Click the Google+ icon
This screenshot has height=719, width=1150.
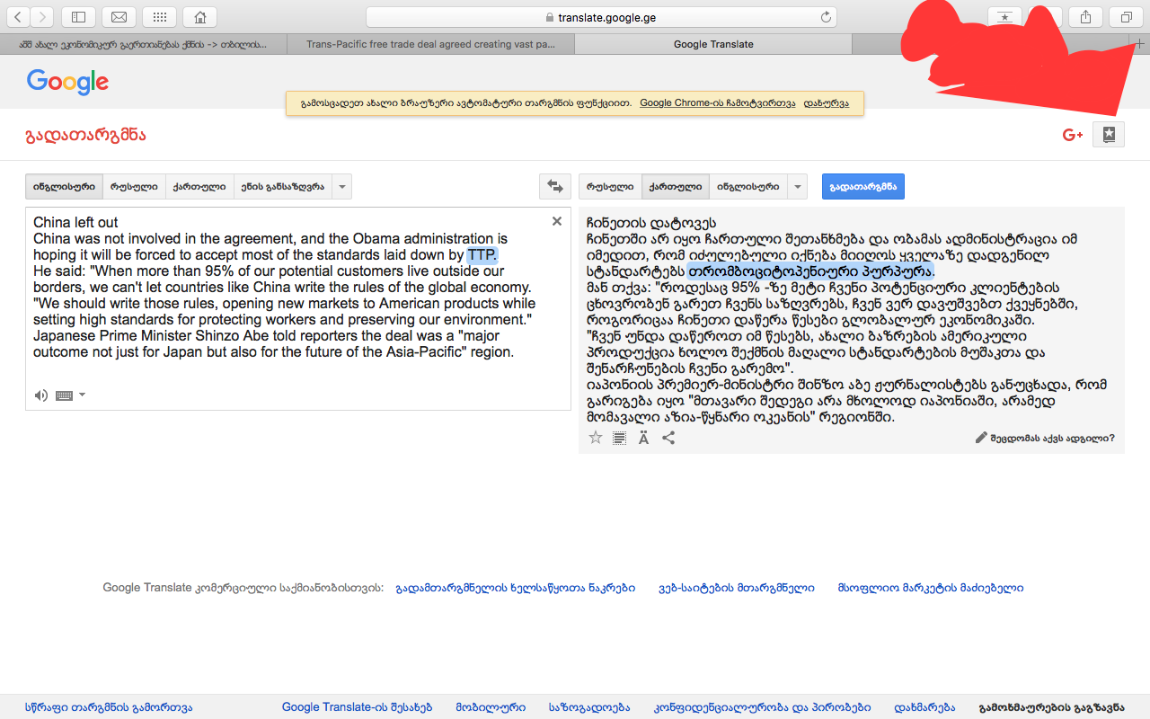click(1072, 135)
